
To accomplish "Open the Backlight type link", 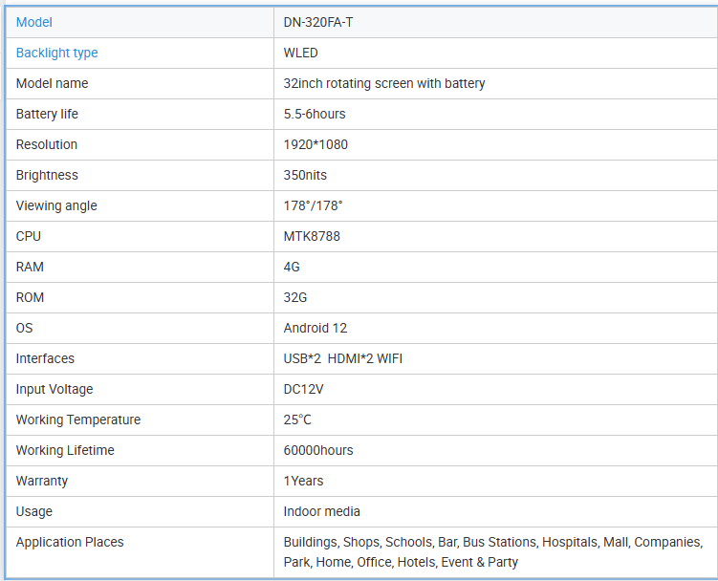I will (x=56, y=53).
